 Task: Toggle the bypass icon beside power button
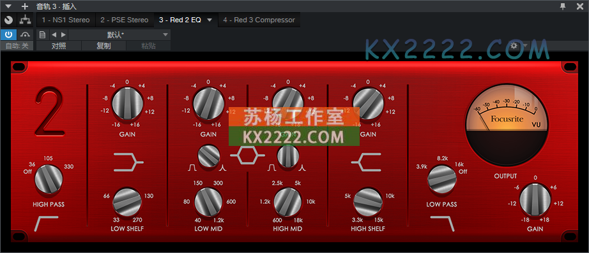(x=25, y=35)
